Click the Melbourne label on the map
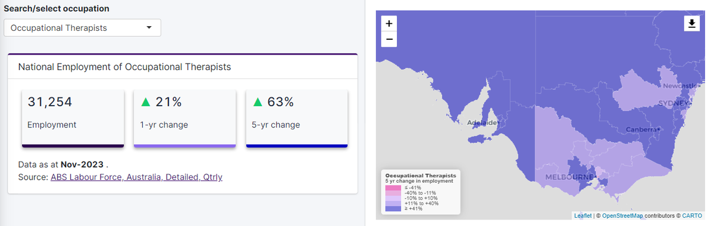714x226 pixels. click(x=569, y=177)
